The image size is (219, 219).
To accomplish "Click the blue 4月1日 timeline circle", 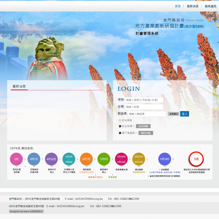I will (34, 159).
